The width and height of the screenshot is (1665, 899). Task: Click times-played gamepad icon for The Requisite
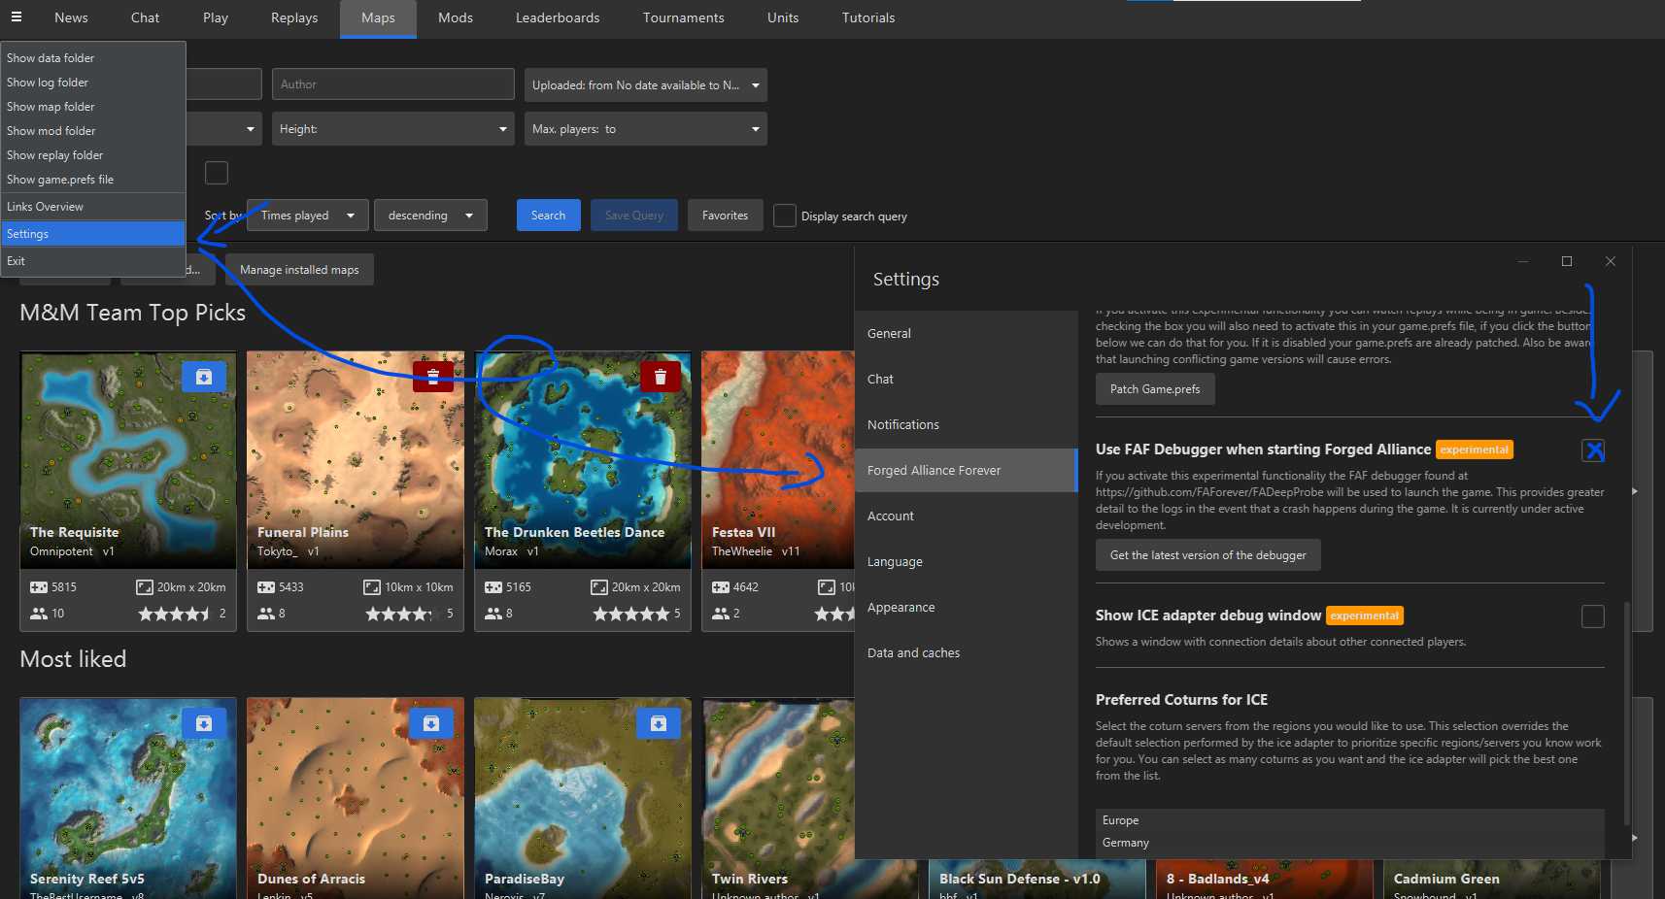39,587
